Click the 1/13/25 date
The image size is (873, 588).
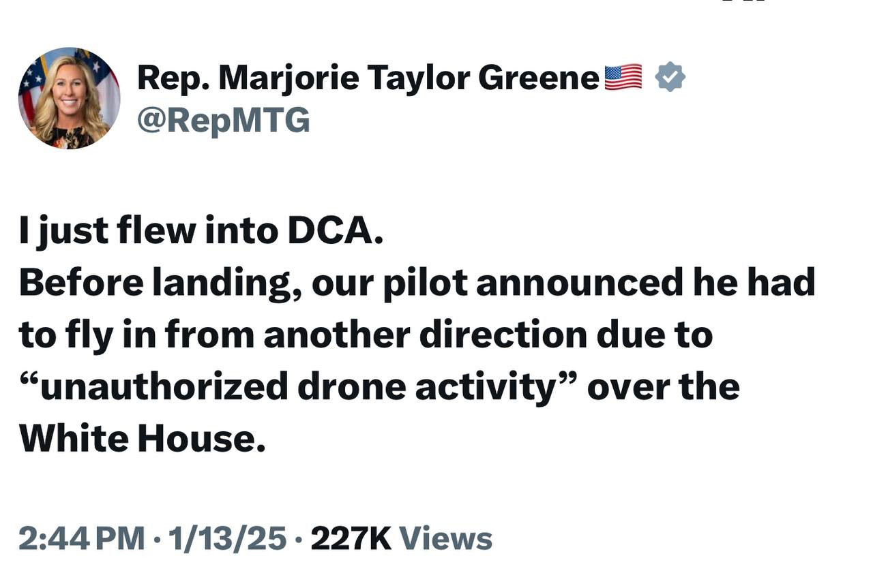coord(228,538)
